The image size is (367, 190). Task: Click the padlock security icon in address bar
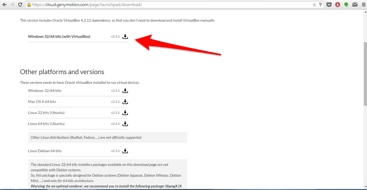pos(29,5)
